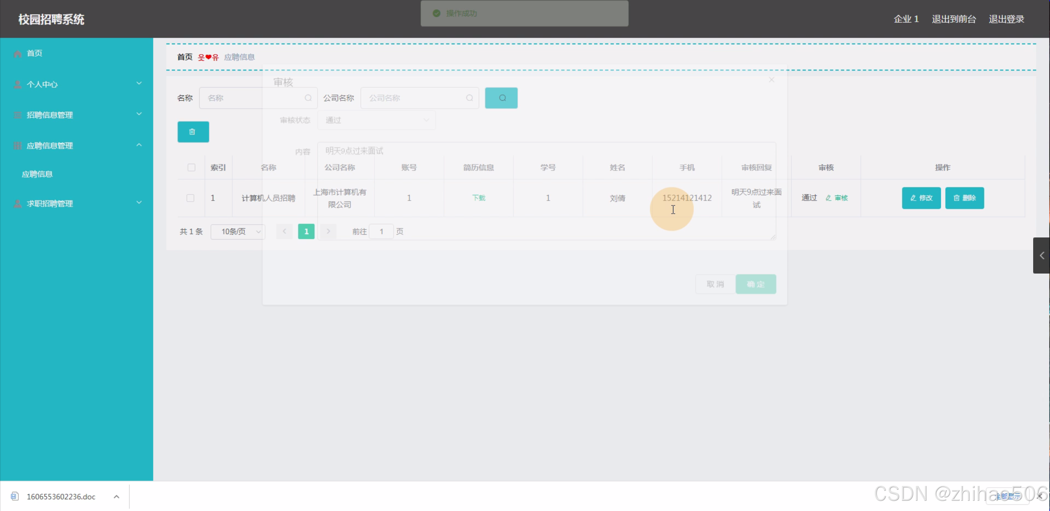Check the row 1 checkbox

[x=190, y=198]
